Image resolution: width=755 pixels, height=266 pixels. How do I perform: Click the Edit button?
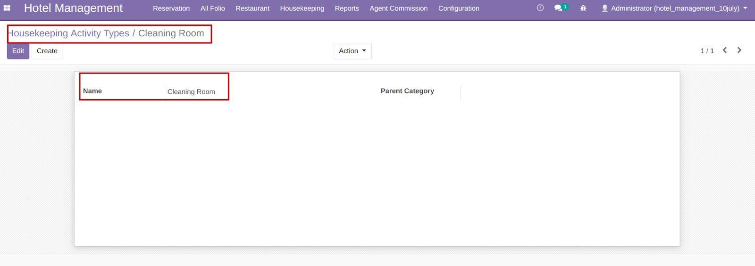[x=18, y=51]
